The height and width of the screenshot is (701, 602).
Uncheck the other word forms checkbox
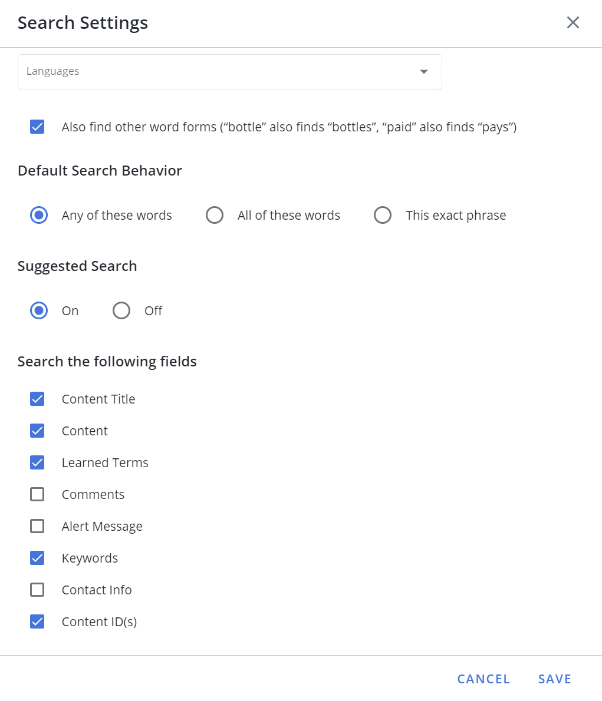coord(37,127)
